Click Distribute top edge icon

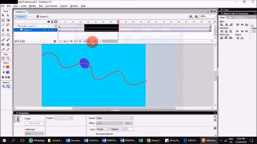222,31
